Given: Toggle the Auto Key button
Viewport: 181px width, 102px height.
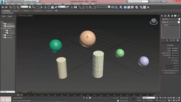Looking at the screenshot, I should tap(139, 98).
